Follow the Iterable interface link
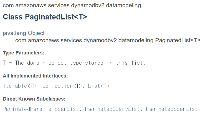The height and width of the screenshot is (115, 208). pos(15,86)
